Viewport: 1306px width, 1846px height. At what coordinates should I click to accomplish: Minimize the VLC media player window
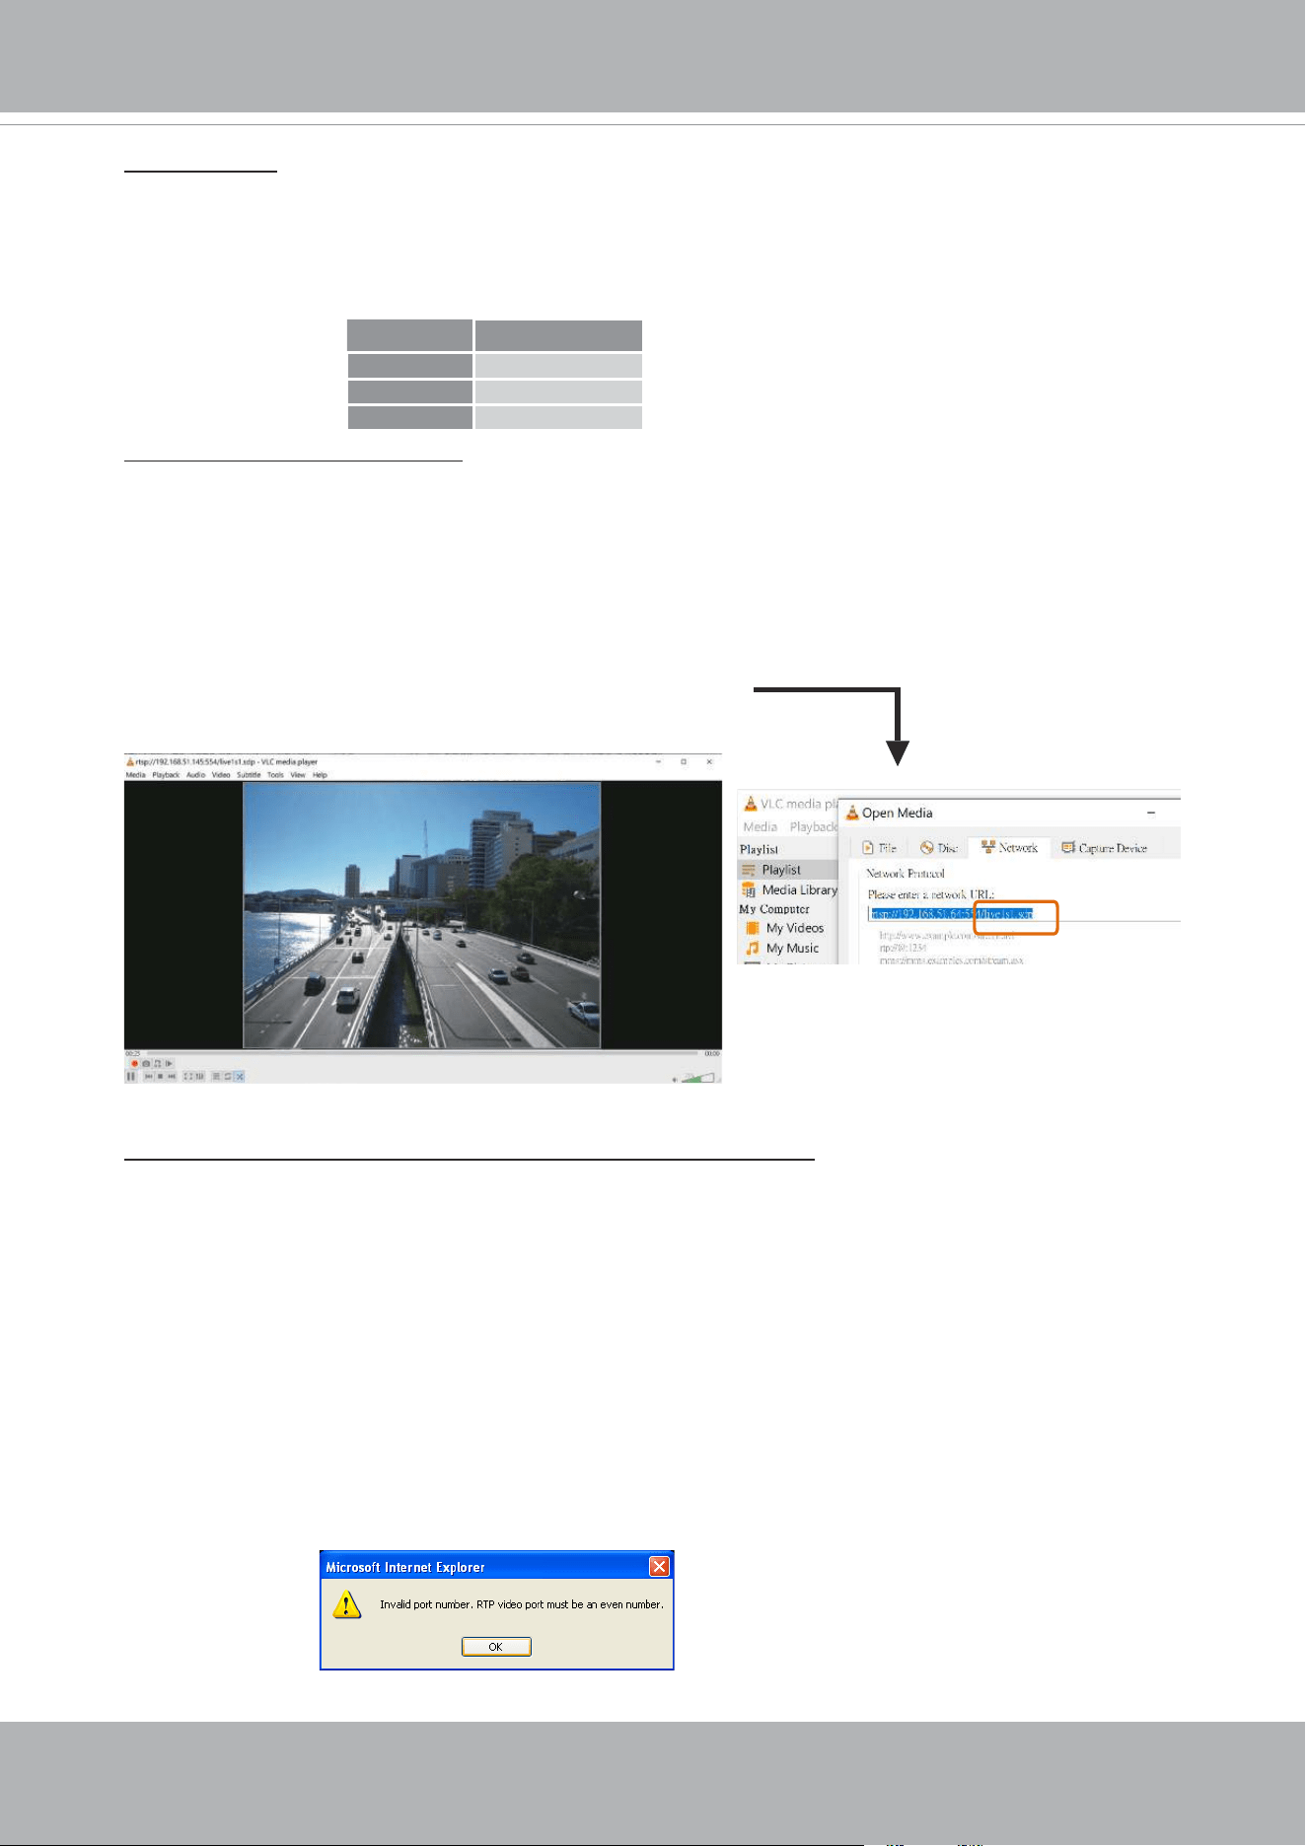pyautogui.click(x=659, y=761)
